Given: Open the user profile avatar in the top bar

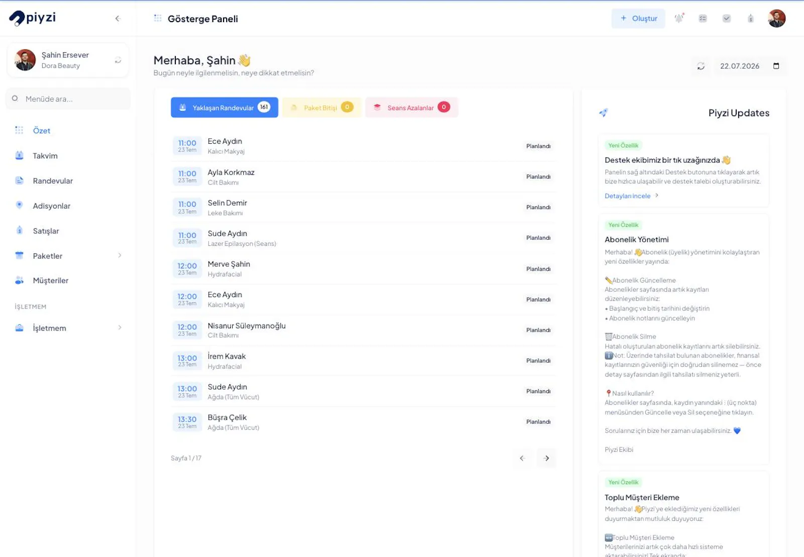Looking at the screenshot, I should coord(776,19).
